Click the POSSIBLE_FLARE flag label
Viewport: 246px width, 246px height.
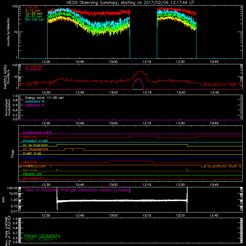coord(35,141)
